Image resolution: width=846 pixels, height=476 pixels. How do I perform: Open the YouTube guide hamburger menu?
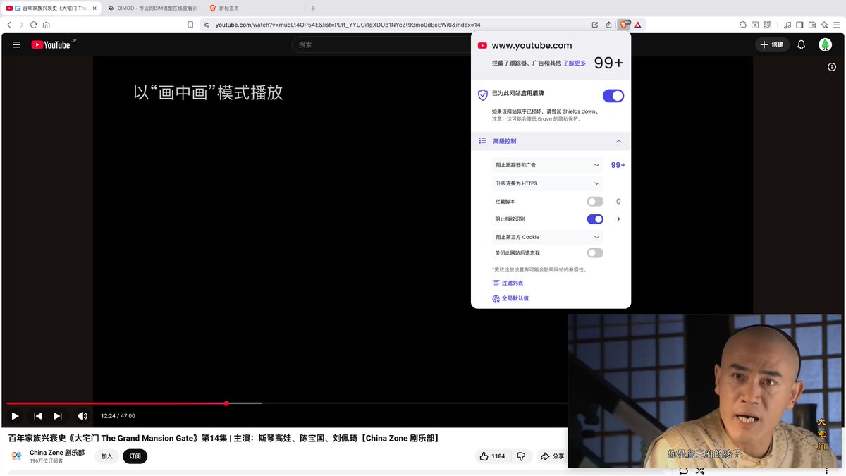click(x=16, y=44)
